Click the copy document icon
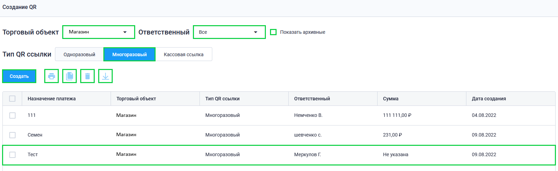Viewport: 558px width, 171px height. point(69,76)
